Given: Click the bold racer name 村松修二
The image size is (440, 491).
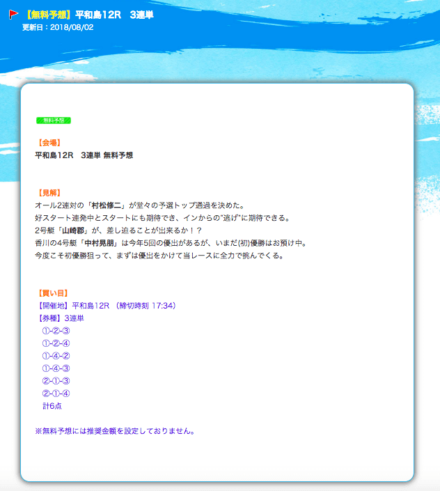Looking at the screenshot, I should pos(107,205).
